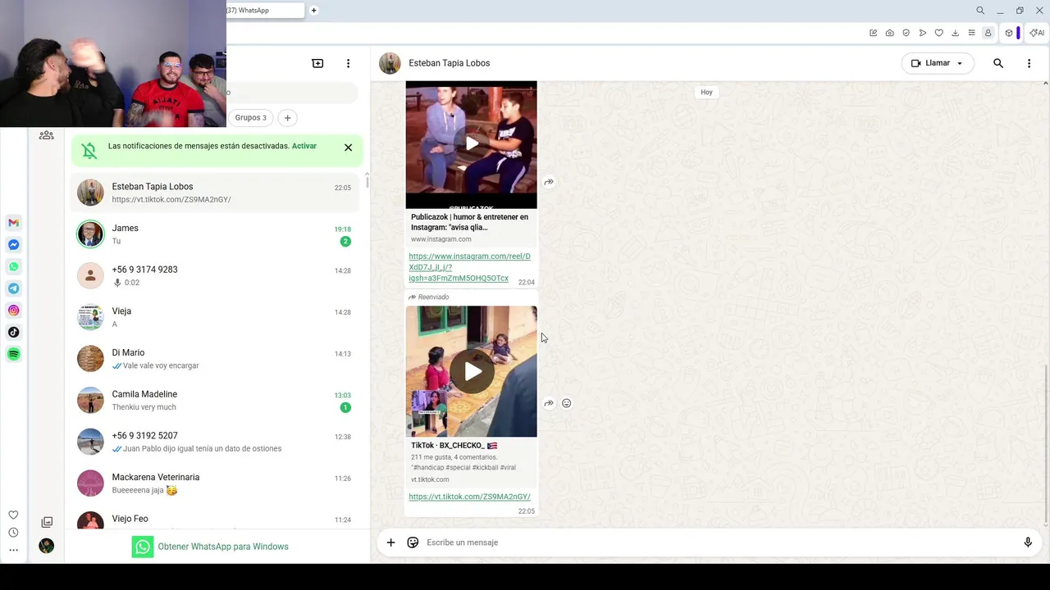Open browser profile account icon

pyautogui.click(x=988, y=33)
